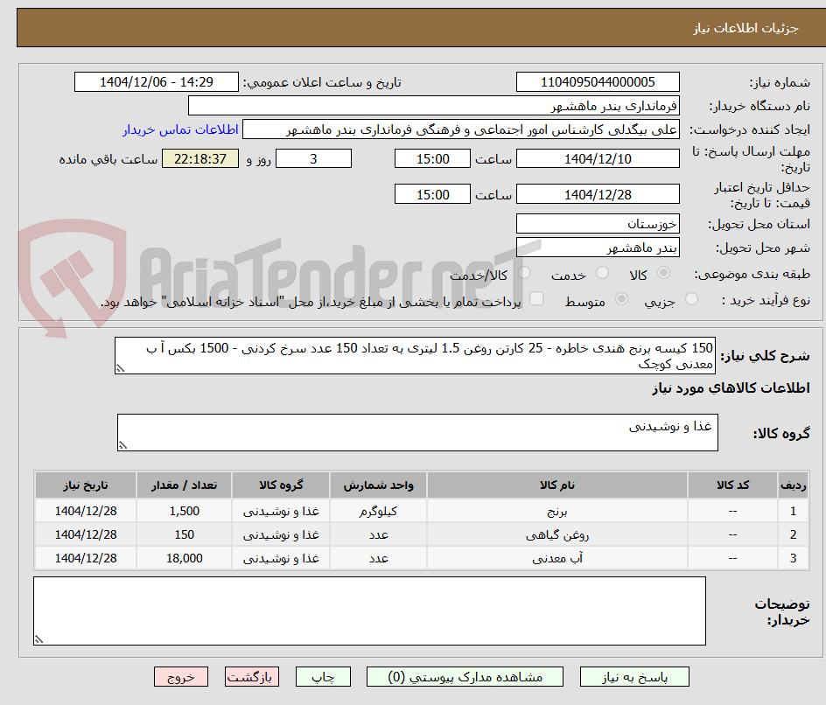826x705 pixels.
Task: Click the remaining days field showing 3
Action: [313, 158]
